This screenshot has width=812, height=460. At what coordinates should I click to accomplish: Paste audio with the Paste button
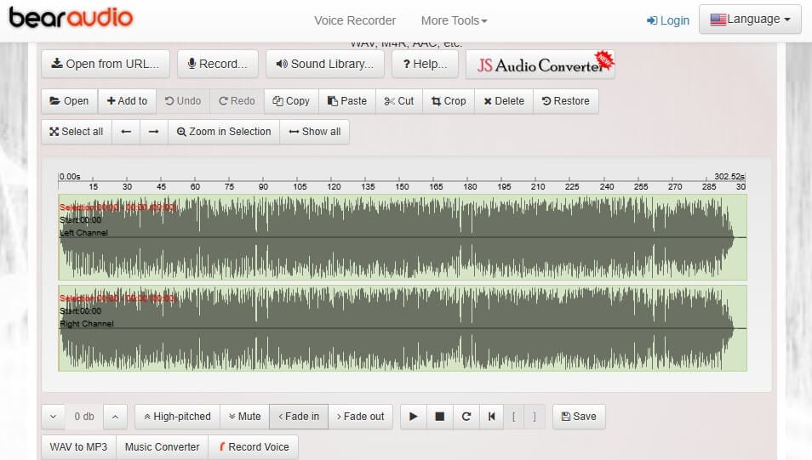click(x=347, y=101)
